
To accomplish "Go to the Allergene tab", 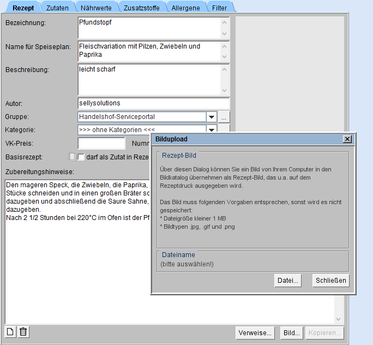I will [x=185, y=7].
